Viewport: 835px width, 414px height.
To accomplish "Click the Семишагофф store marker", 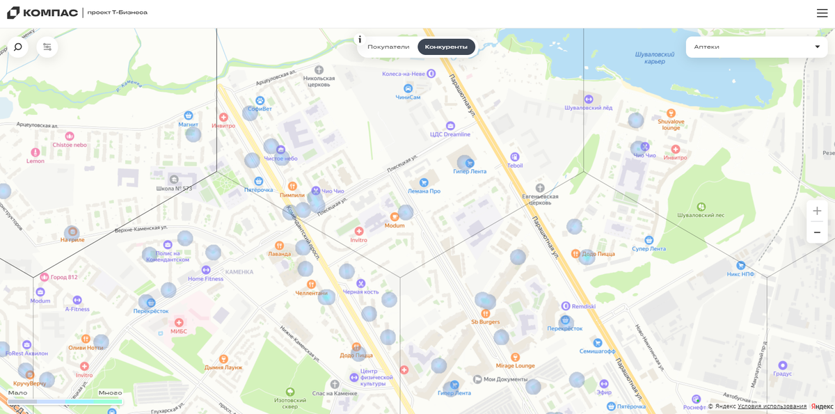I will tap(597, 342).
